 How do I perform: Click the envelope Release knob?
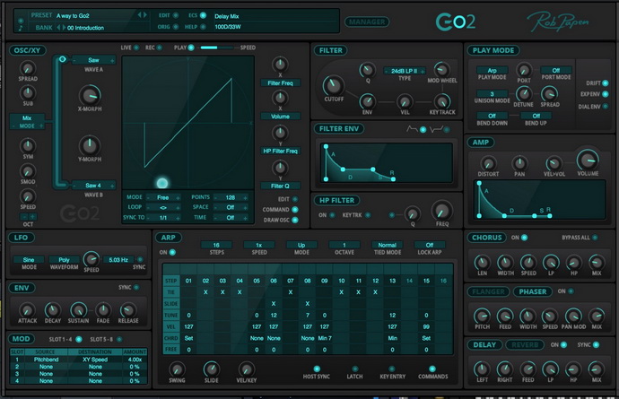tap(128, 310)
